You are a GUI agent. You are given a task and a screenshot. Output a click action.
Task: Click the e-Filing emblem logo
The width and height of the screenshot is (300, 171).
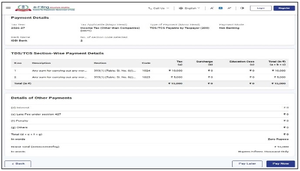(23, 8)
